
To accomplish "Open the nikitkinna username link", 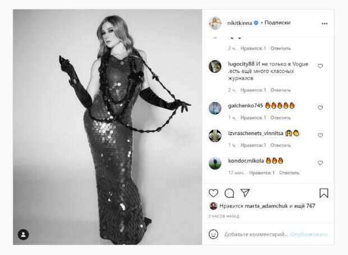I will 240,23.
